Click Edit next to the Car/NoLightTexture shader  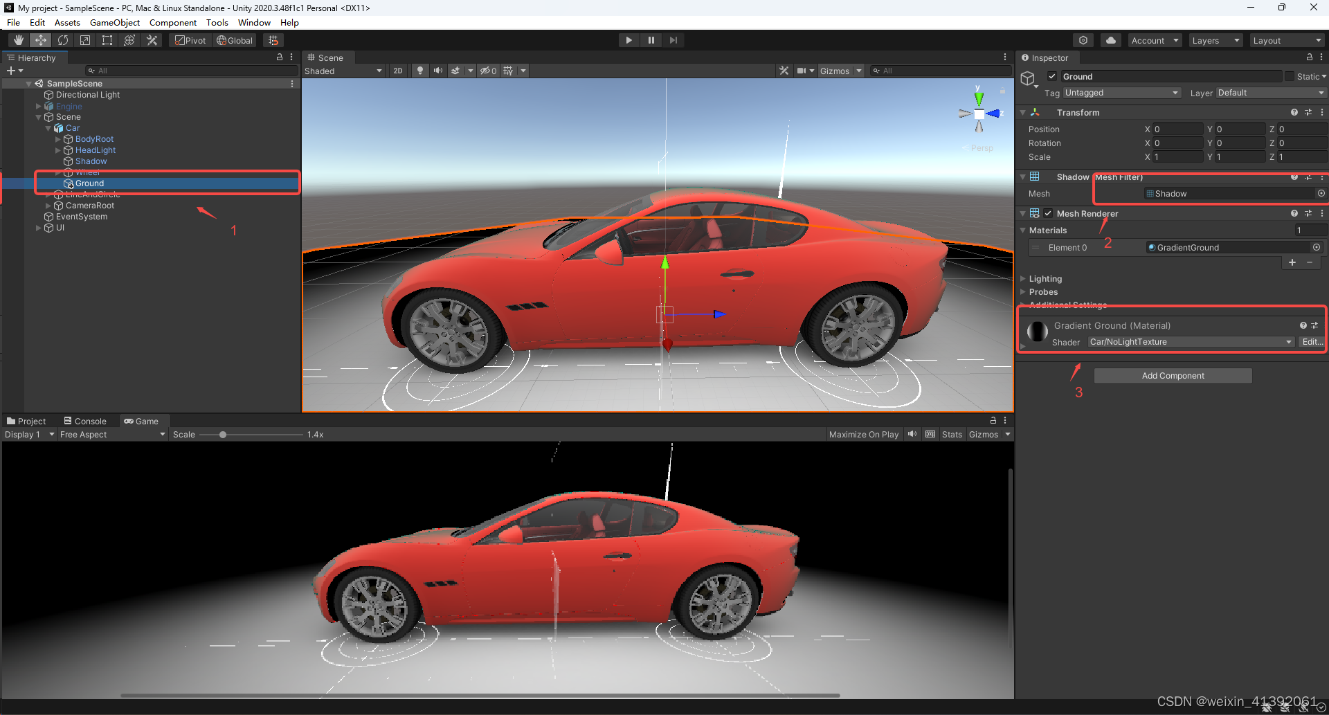[1312, 341]
